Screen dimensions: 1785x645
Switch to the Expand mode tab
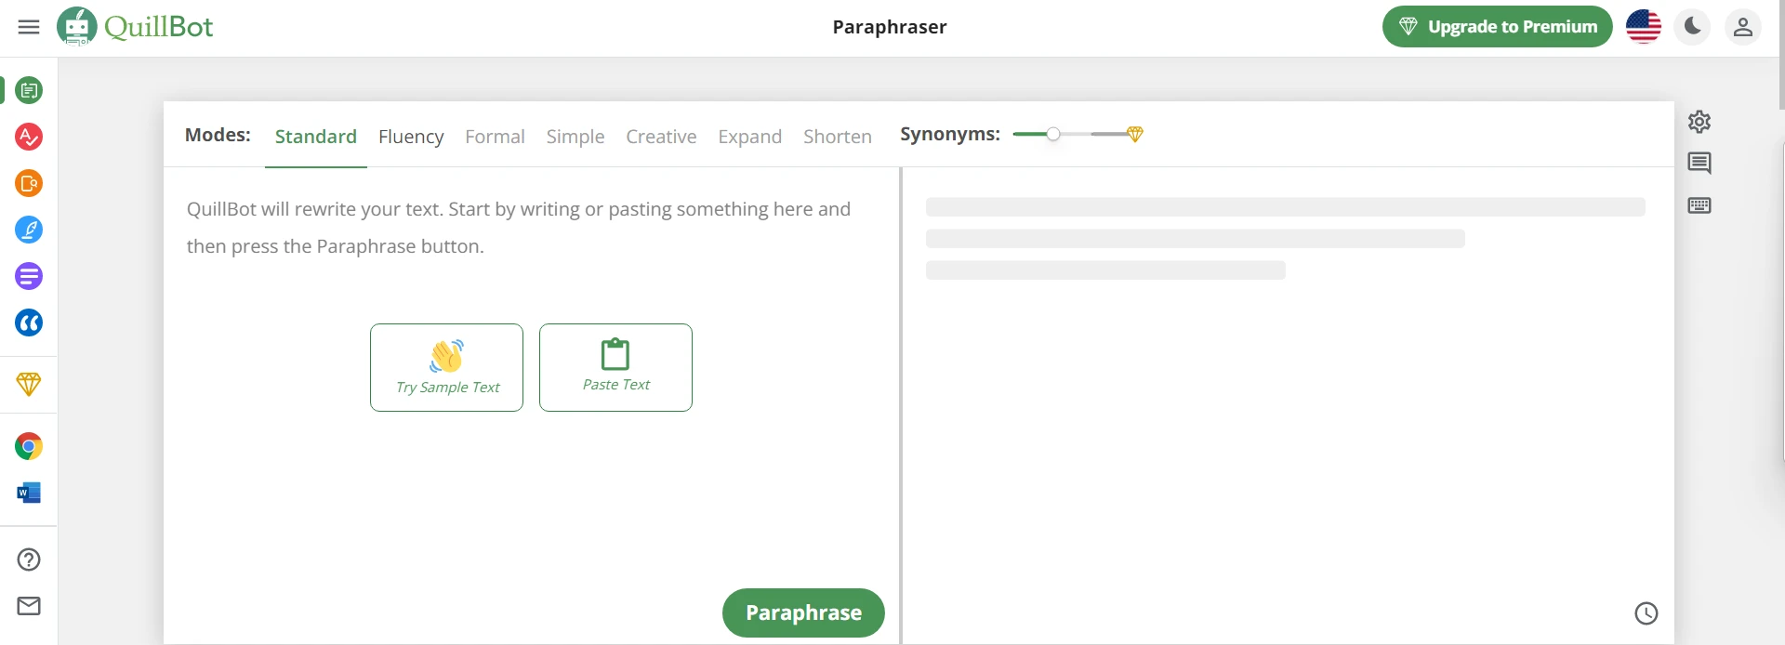749,137
